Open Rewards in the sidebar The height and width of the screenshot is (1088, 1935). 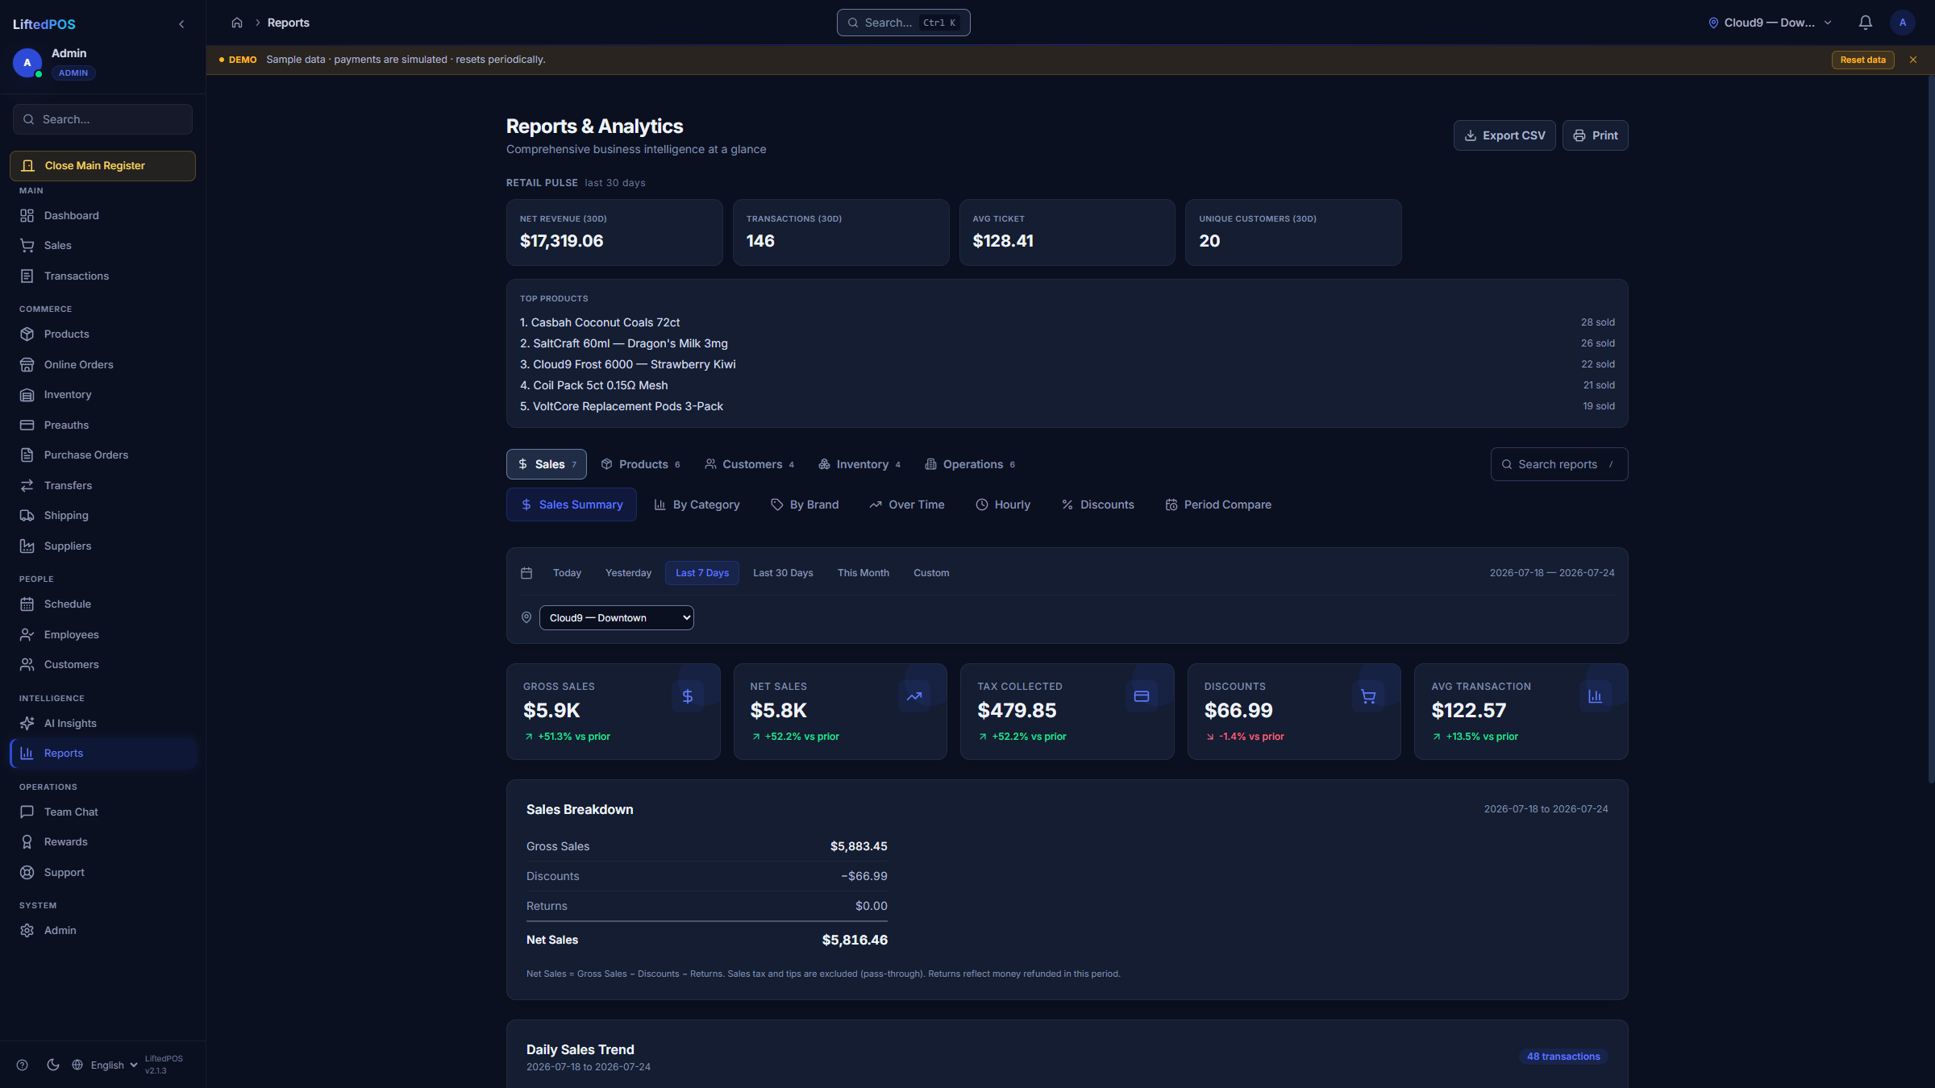[102, 841]
